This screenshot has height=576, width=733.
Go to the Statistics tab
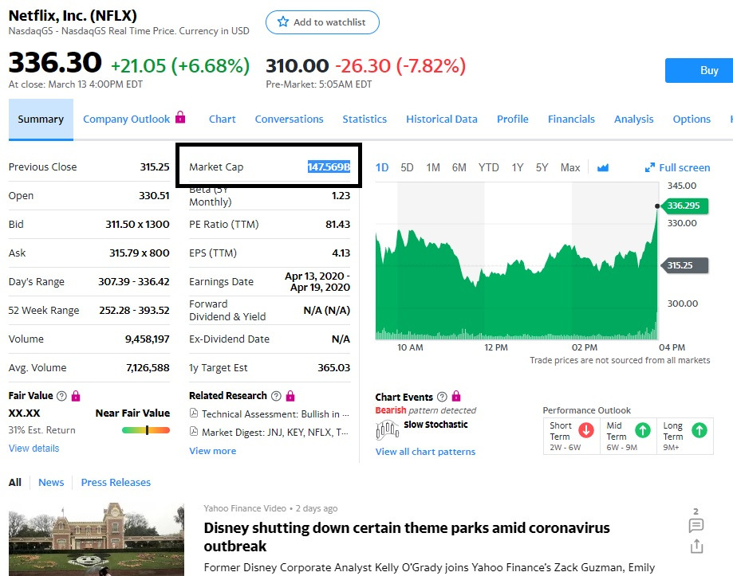[365, 119]
